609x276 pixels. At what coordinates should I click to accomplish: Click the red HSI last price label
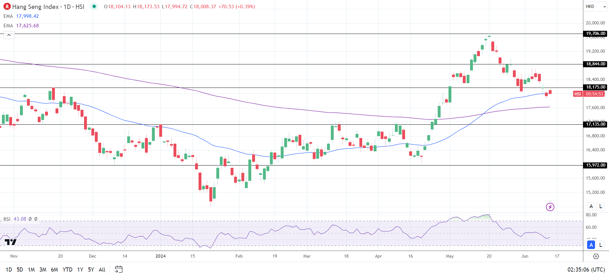pyautogui.click(x=578, y=94)
